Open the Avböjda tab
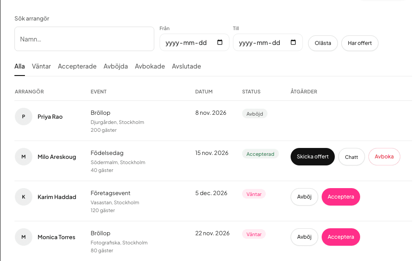Viewport: 420px width, 261px height. click(116, 66)
